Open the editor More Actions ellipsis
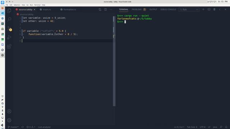The height and width of the screenshot is (129, 230). point(111,10)
